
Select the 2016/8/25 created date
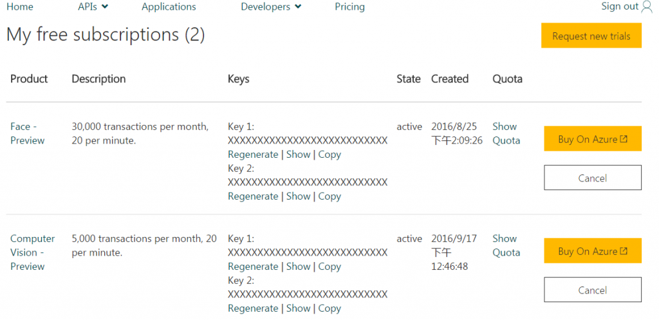click(x=457, y=133)
